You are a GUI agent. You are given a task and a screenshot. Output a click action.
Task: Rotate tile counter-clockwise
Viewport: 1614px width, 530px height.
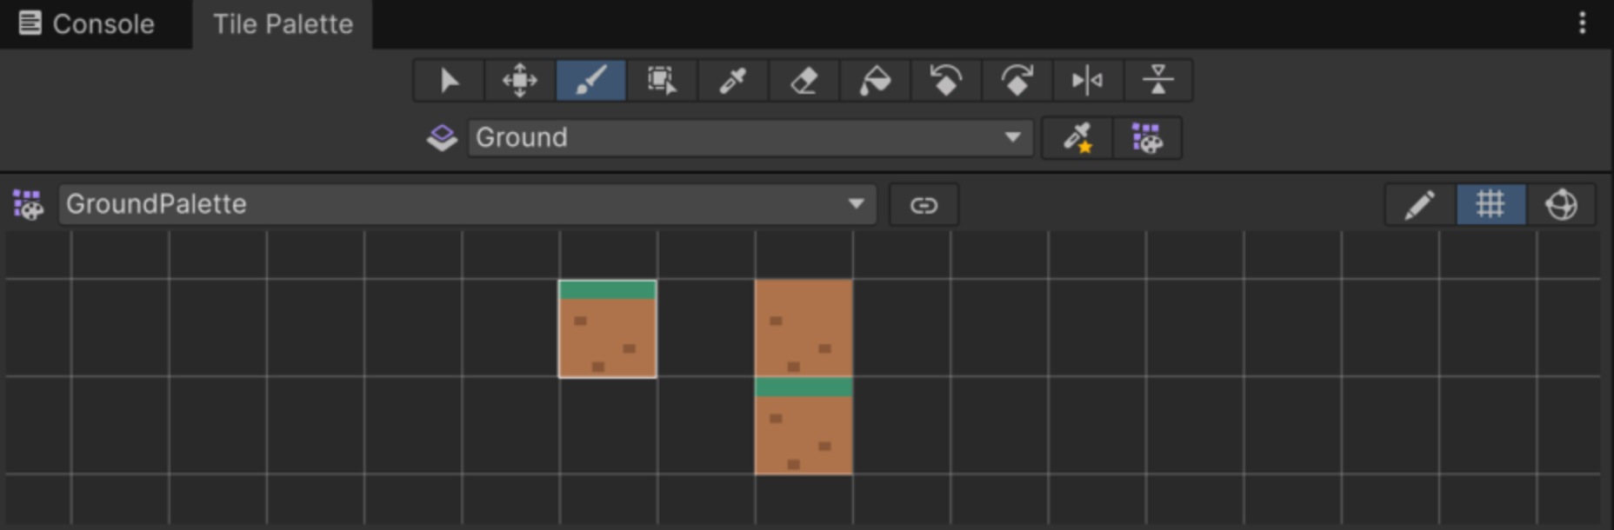pyautogui.click(x=946, y=81)
